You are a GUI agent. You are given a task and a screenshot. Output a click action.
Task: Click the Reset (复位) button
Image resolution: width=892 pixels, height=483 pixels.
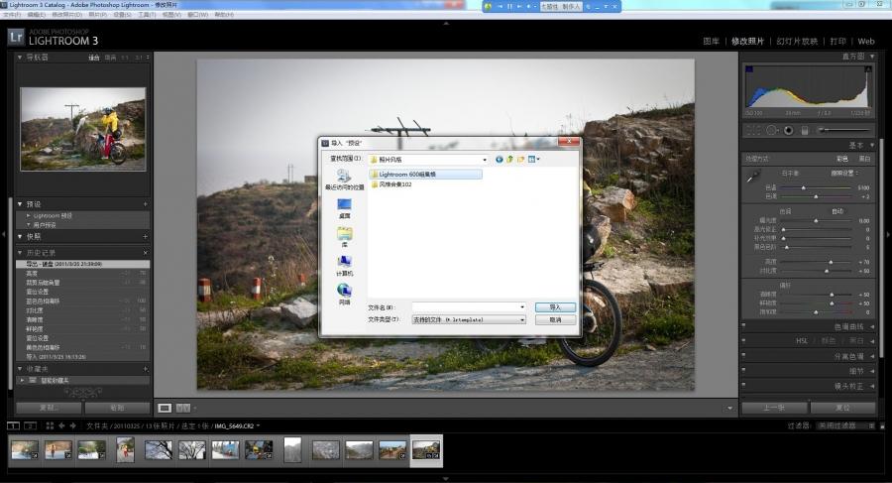point(842,408)
